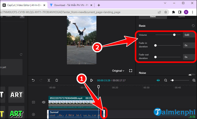Click the 00:20 mark on timeline ruler
Image resolution: width=197 pixels, height=119 pixels.
coord(115,88)
